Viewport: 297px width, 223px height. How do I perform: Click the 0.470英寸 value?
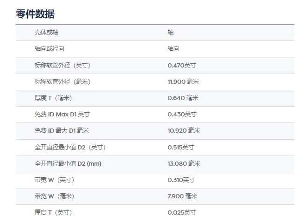pyautogui.click(x=182, y=65)
